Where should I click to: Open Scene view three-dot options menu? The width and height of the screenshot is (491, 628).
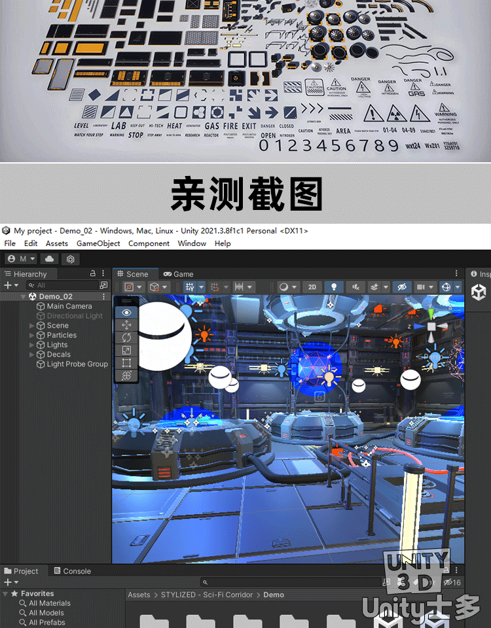tap(456, 273)
